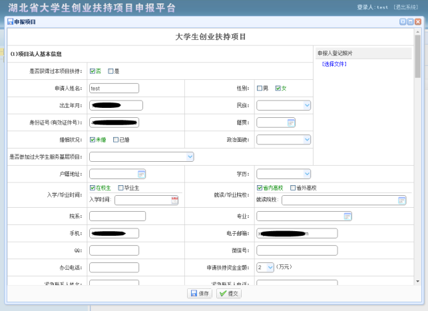The width and height of the screenshot is (428, 311).
Task: Open the 入学时间 calendar icon
Action: (x=174, y=200)
